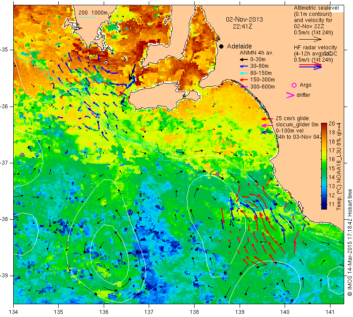The image size is (353, 317).
Task: Click the 'Temp. (°C) NOAA16_L3U' color bar caption
Action: pos(338,166)
